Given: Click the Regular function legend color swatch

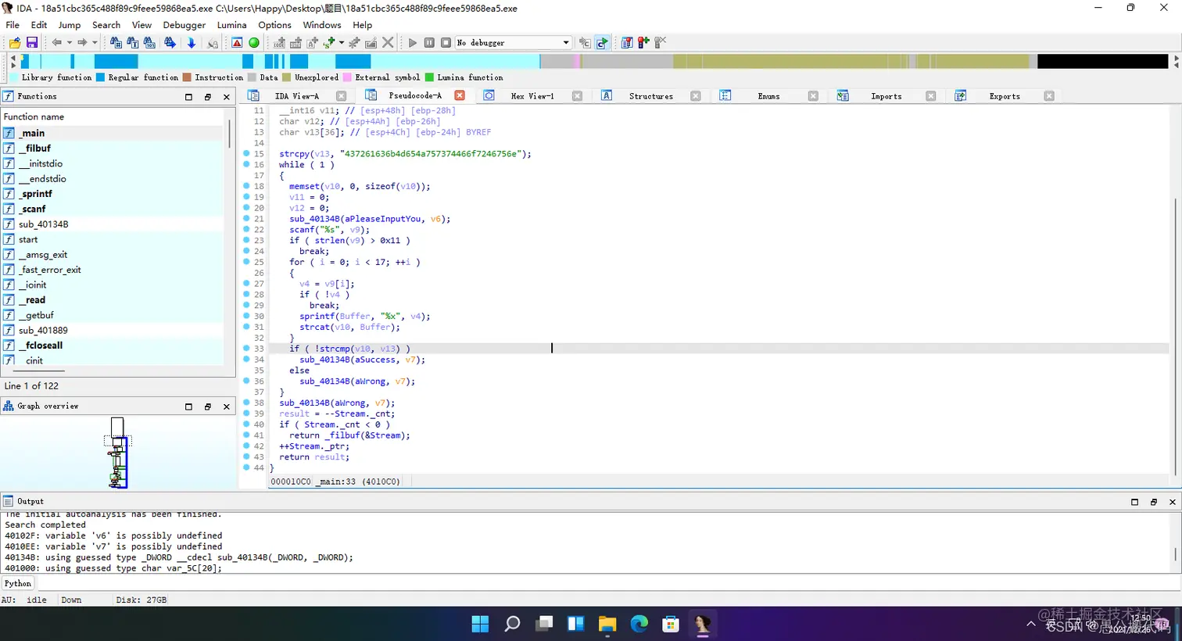Looking at the screenshot, I should 100,77.
